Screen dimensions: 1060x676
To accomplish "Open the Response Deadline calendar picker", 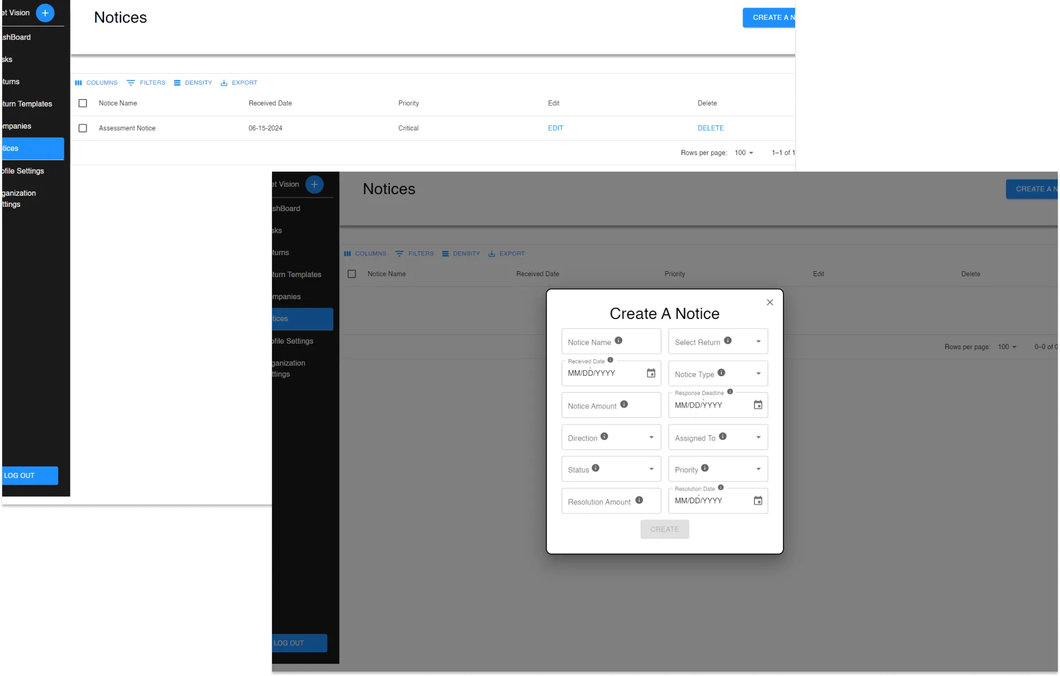I will point(758,405).
